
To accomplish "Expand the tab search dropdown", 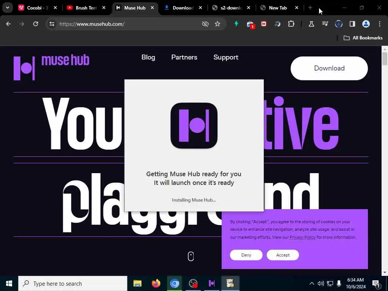I will point(8,8).
